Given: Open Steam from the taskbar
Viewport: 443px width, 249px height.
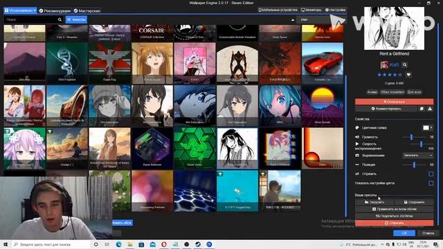Looking at the screenshot, I should click(x=198, y=244).
